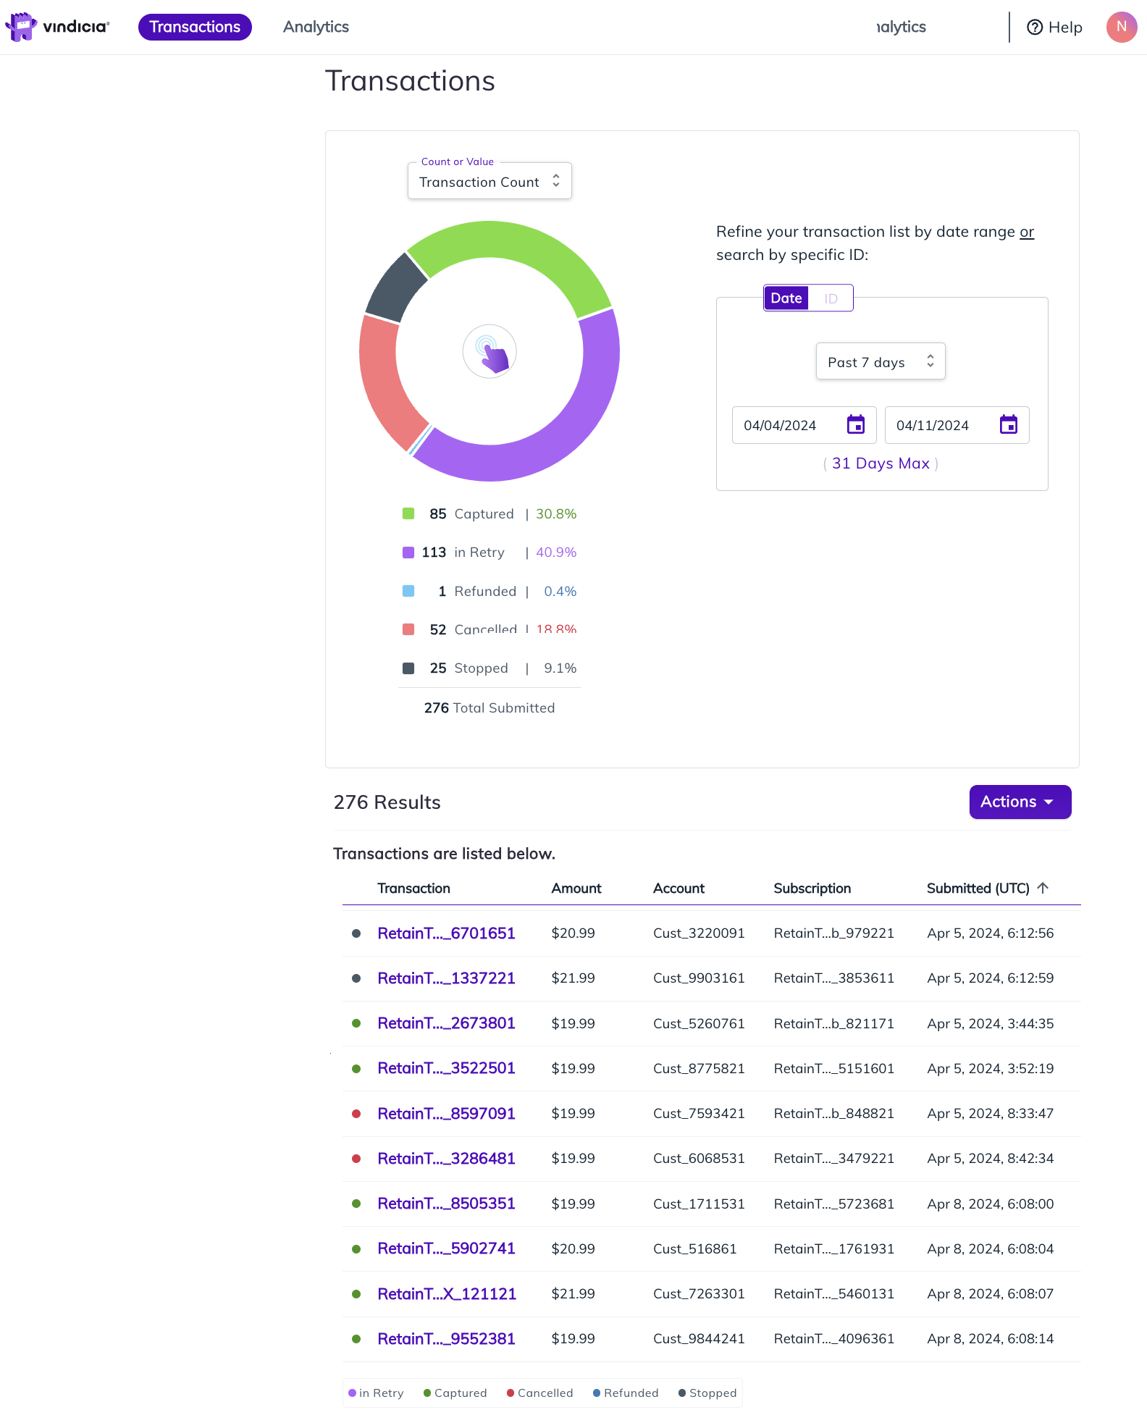
Task: Open transaction RetainT..._5902741
Action: (x=446, y=1248)
